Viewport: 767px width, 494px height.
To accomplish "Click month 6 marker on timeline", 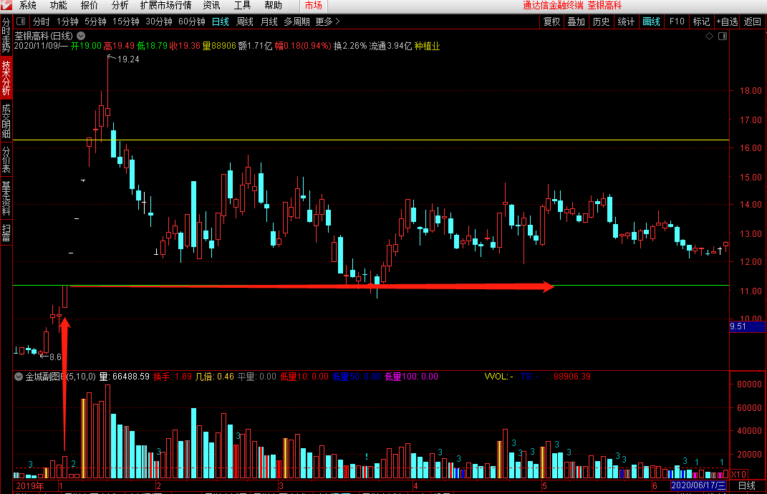I will click(655, 485).
